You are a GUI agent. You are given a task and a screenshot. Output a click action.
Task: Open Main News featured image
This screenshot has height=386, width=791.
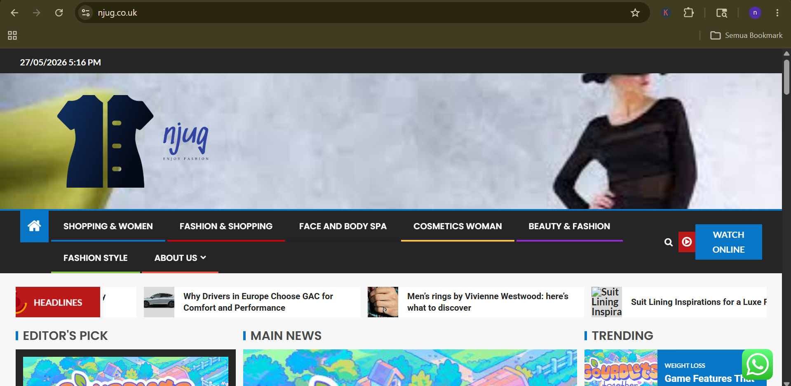(x=410, y=368)
